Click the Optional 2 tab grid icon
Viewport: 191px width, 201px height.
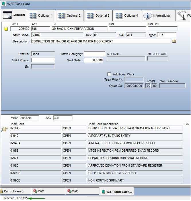point(62,16)
